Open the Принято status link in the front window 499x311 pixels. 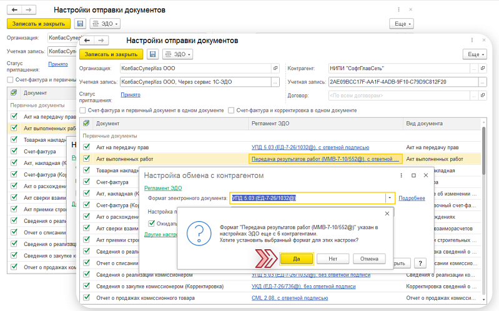coord(131,94)
